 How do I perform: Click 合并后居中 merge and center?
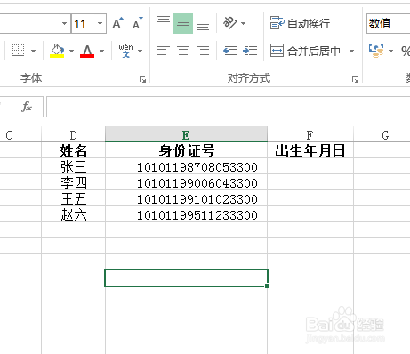pos(305,51)
